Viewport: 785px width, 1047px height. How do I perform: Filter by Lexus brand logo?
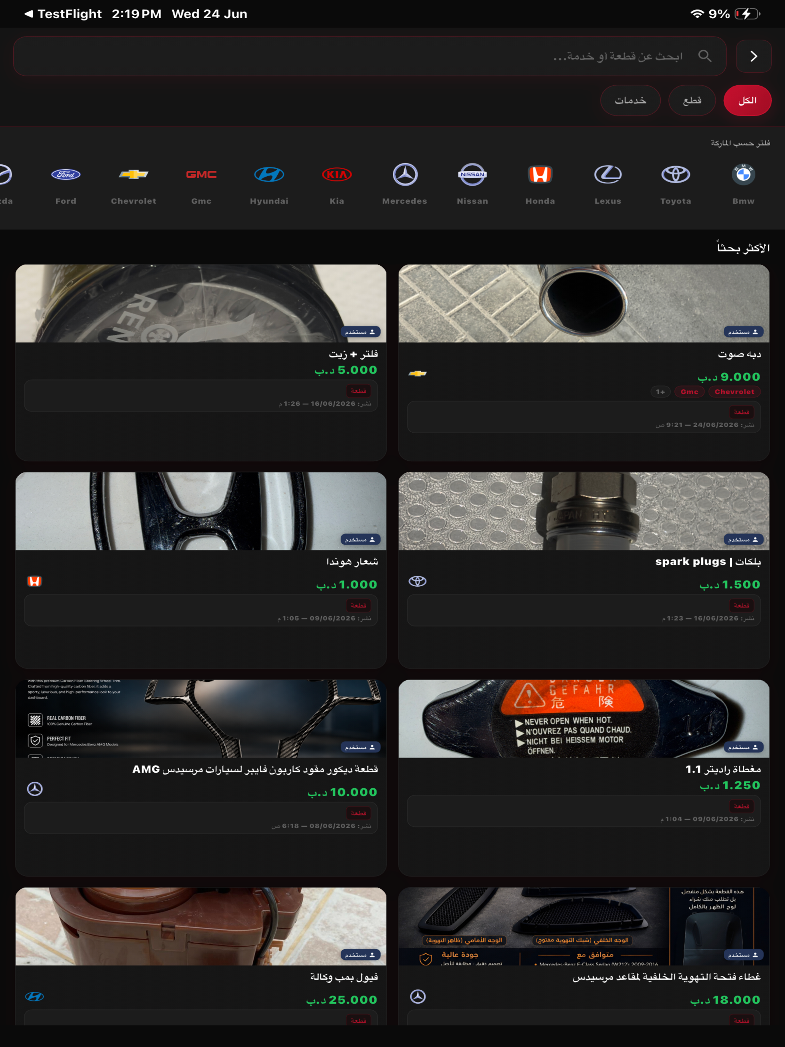tap(607, 175)
